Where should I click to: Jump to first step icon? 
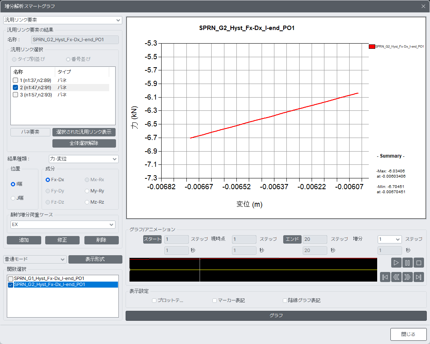point(385,277)
